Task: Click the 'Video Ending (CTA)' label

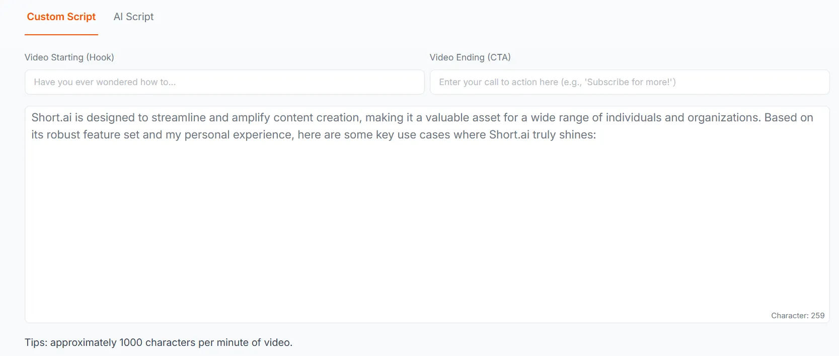Action: click(470, 57)
